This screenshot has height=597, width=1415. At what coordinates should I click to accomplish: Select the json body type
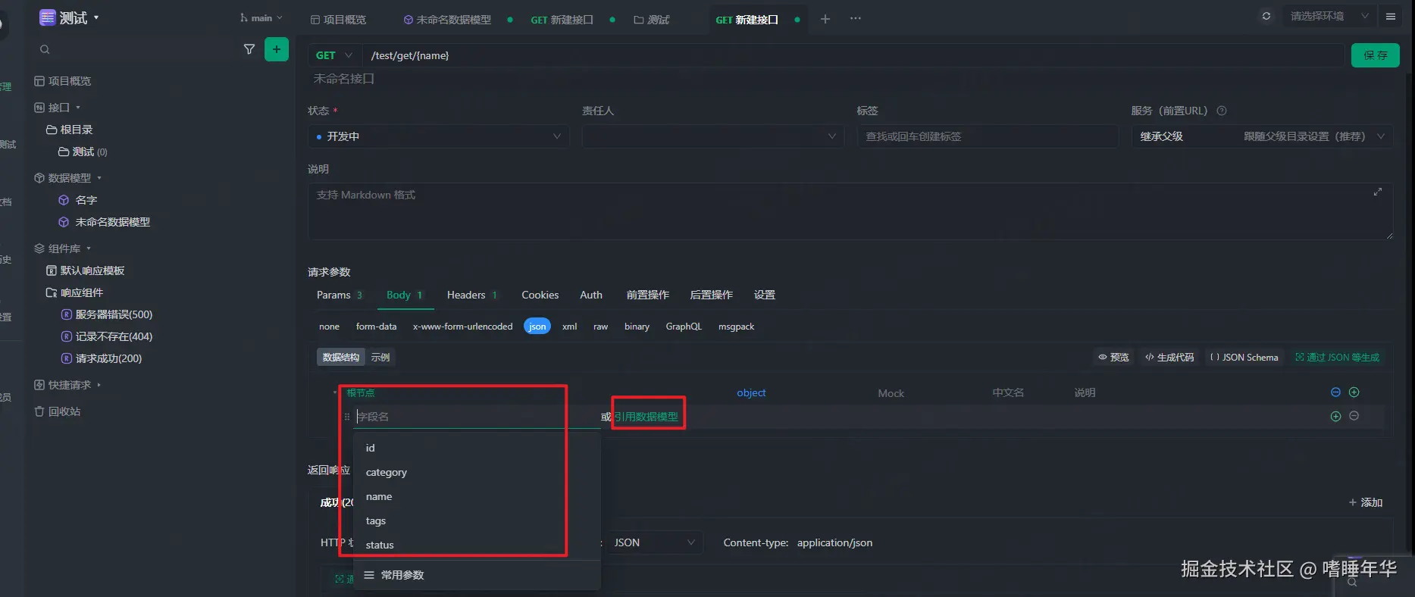537,327
